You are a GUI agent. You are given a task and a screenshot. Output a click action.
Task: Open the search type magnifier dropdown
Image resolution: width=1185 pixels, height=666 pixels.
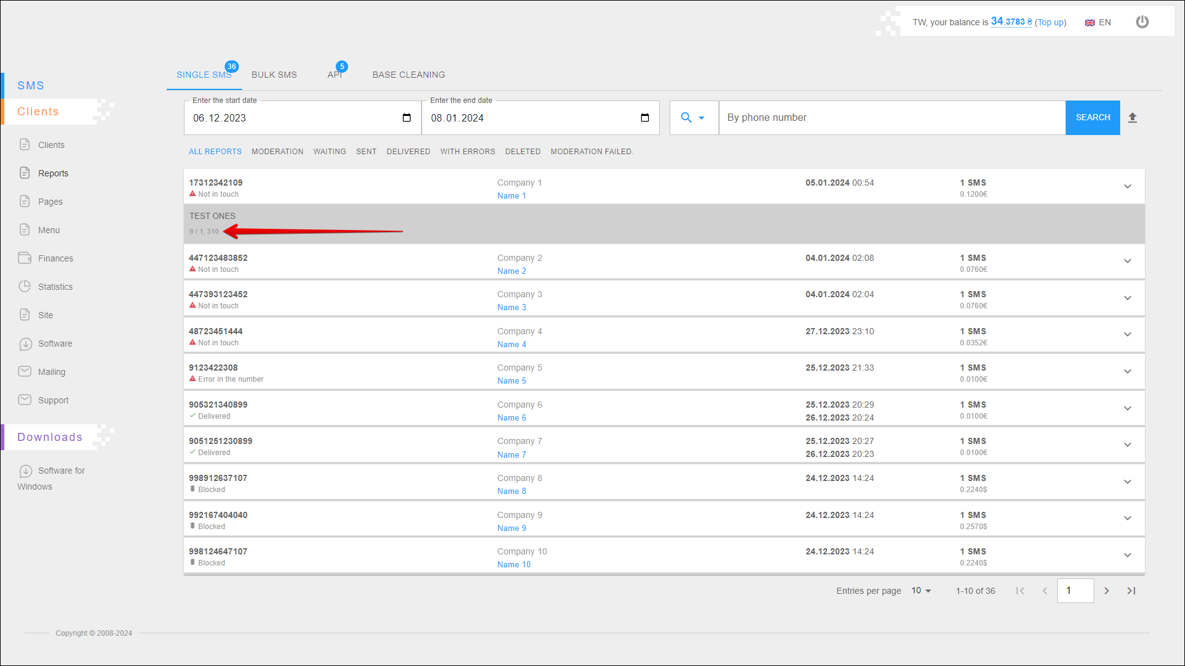point(692,118)
